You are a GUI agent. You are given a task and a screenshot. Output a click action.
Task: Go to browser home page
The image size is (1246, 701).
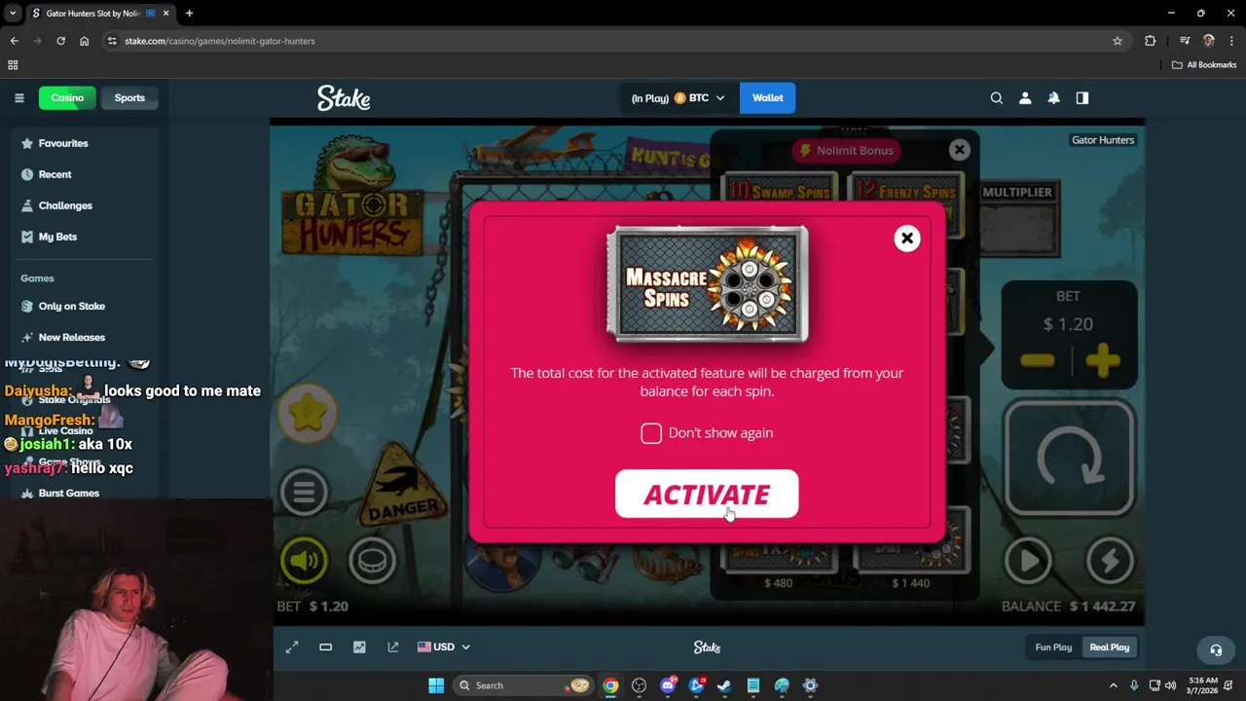(x=84, y=41)
